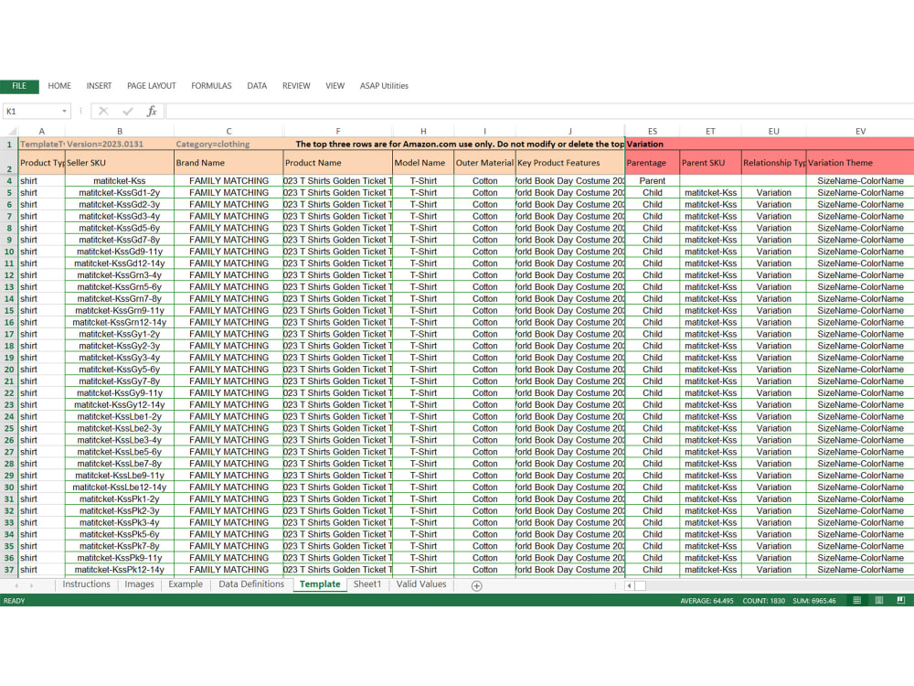
Task: Click the Page Layout view icon
Action: click(879, 600)
